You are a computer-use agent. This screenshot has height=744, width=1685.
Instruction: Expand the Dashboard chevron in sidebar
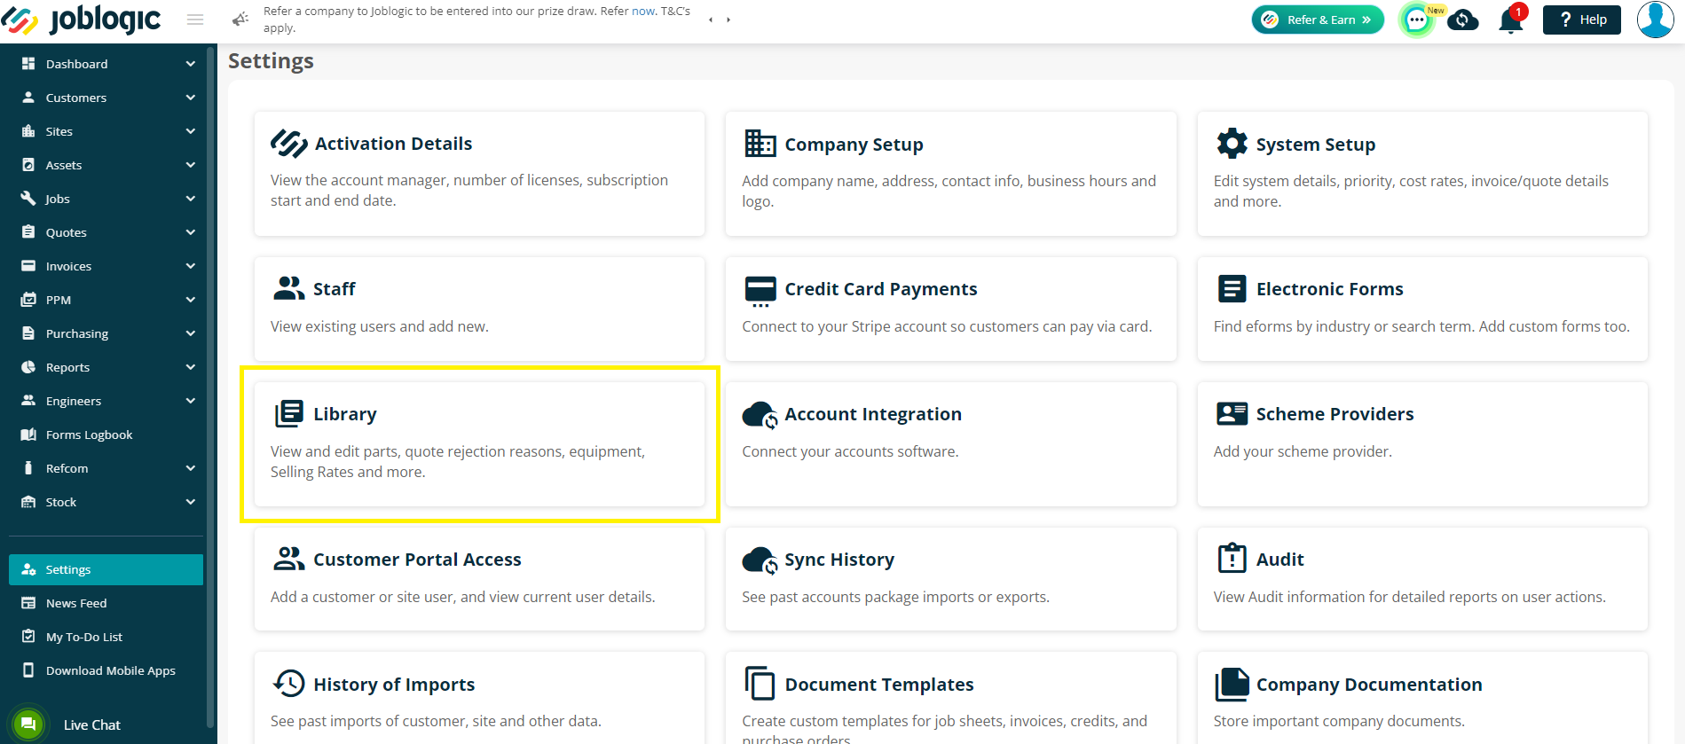point(191,64)
